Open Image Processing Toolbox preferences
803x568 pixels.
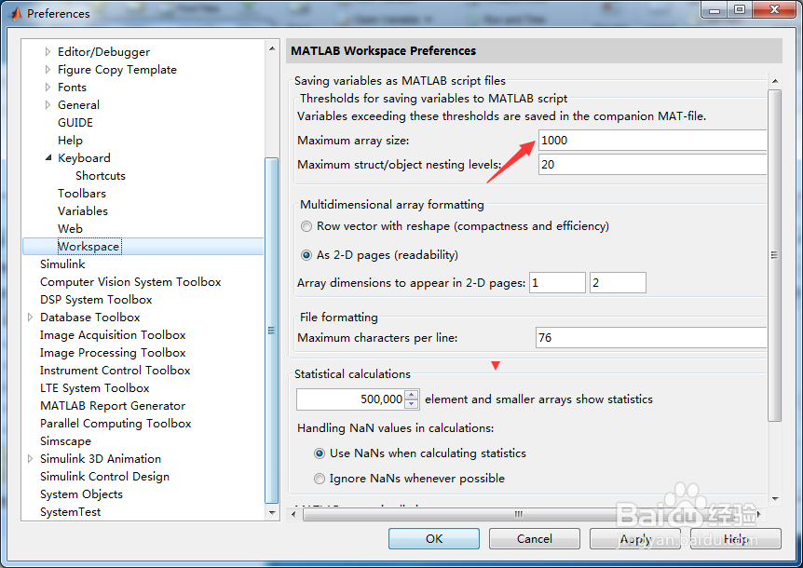tap(113, 353)
